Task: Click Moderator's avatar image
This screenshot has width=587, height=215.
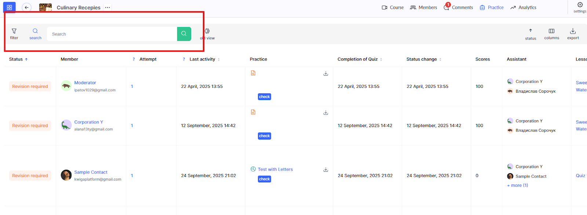Action: 66,86
